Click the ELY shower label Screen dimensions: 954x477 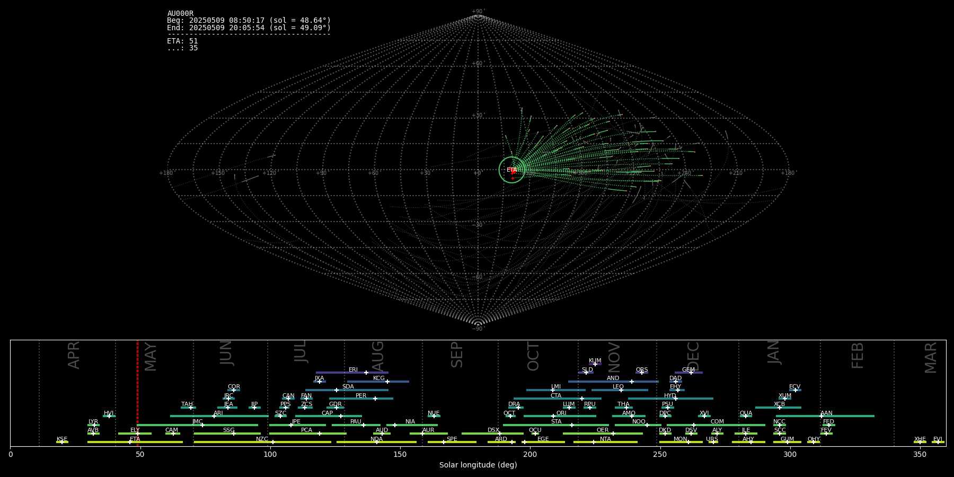coord(135,430)
